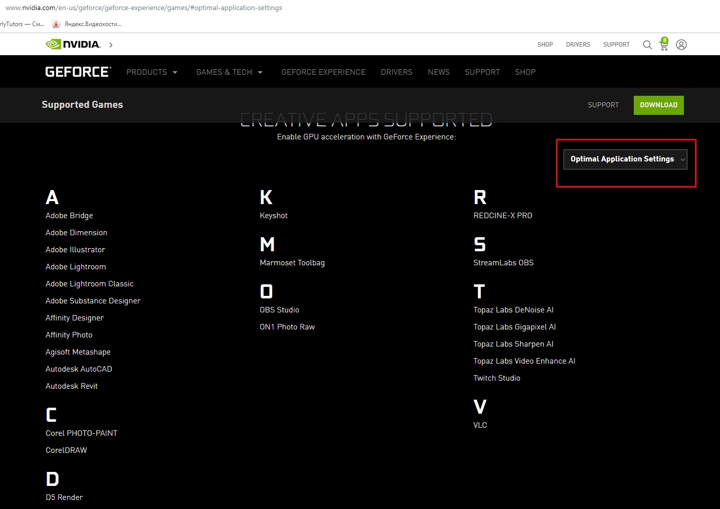The width and height of the screenshot is (720, 509).
Task: Open Adobe Illustrator entry
Action: [75, 250]
